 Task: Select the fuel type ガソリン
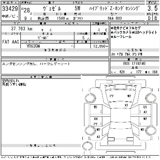78,18
